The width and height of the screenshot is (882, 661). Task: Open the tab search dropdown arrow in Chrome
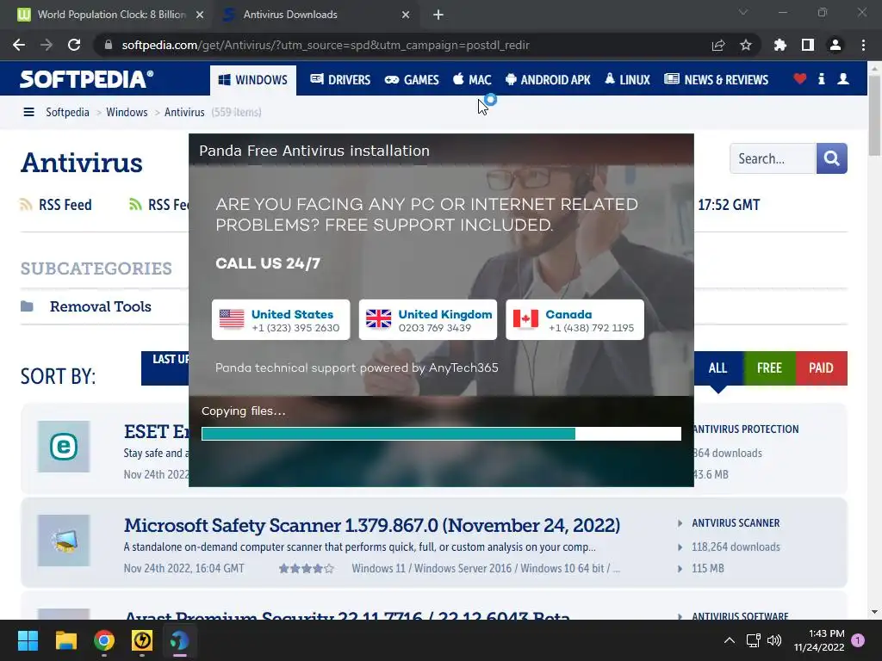pos(743,12)
